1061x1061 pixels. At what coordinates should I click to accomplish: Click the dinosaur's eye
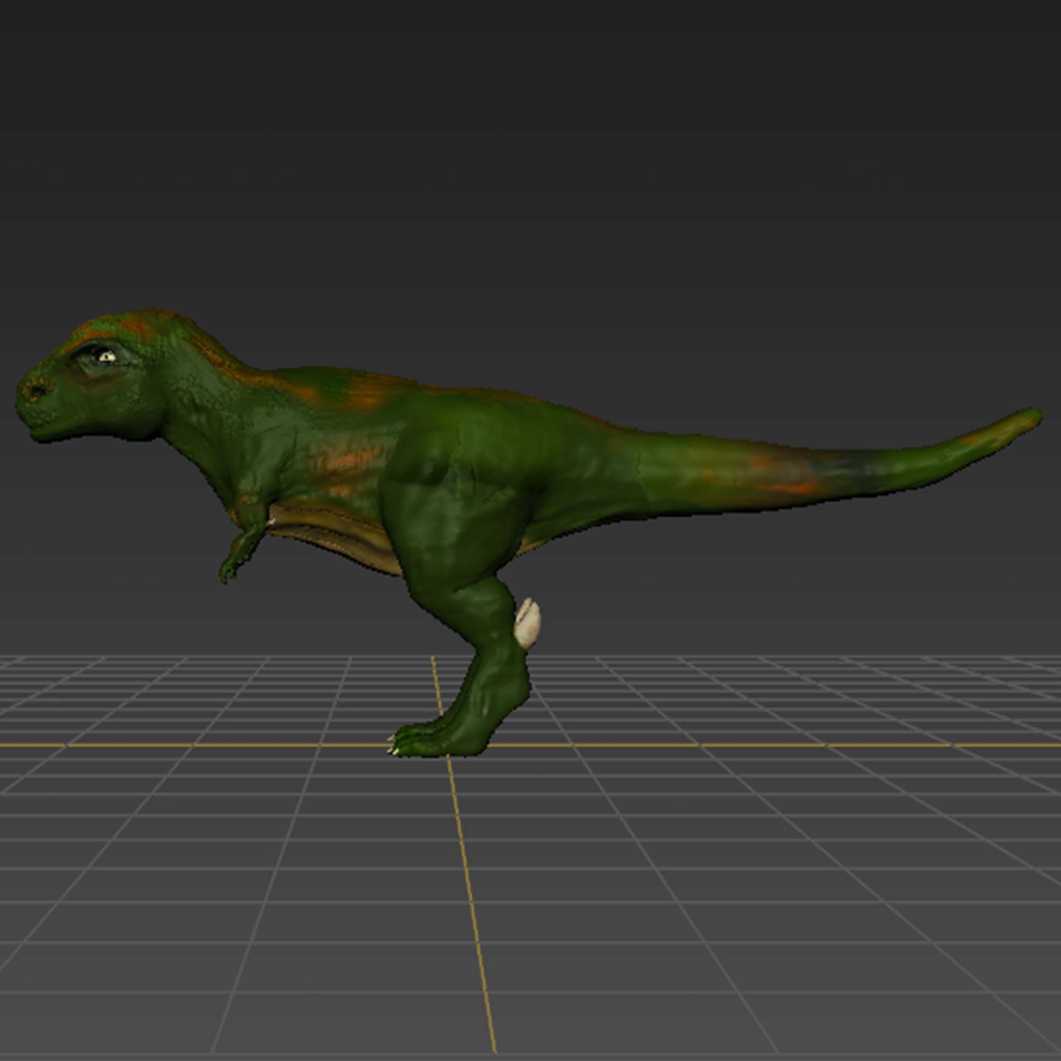(107, 357)
